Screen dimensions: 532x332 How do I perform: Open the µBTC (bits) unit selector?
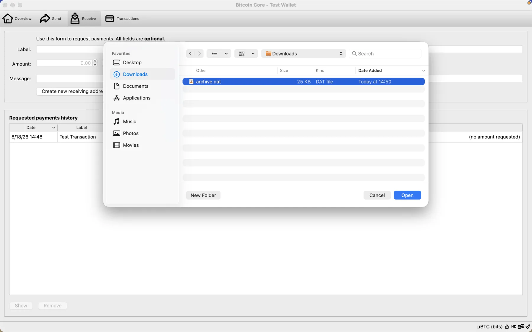pos(490,327)
